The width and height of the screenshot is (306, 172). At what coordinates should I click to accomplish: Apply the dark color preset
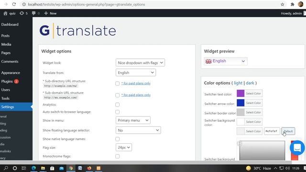pyautogui.click(x=250, y=83)
